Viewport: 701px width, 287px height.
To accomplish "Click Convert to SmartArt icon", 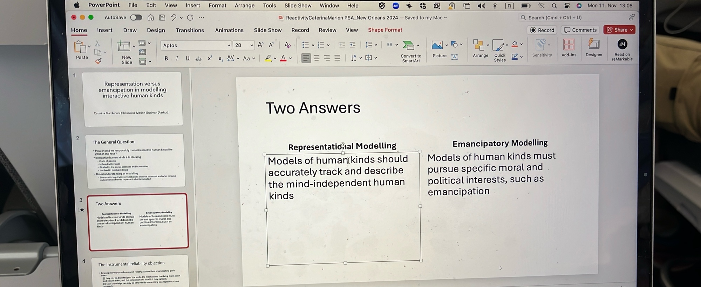I will tap(408, 46).
